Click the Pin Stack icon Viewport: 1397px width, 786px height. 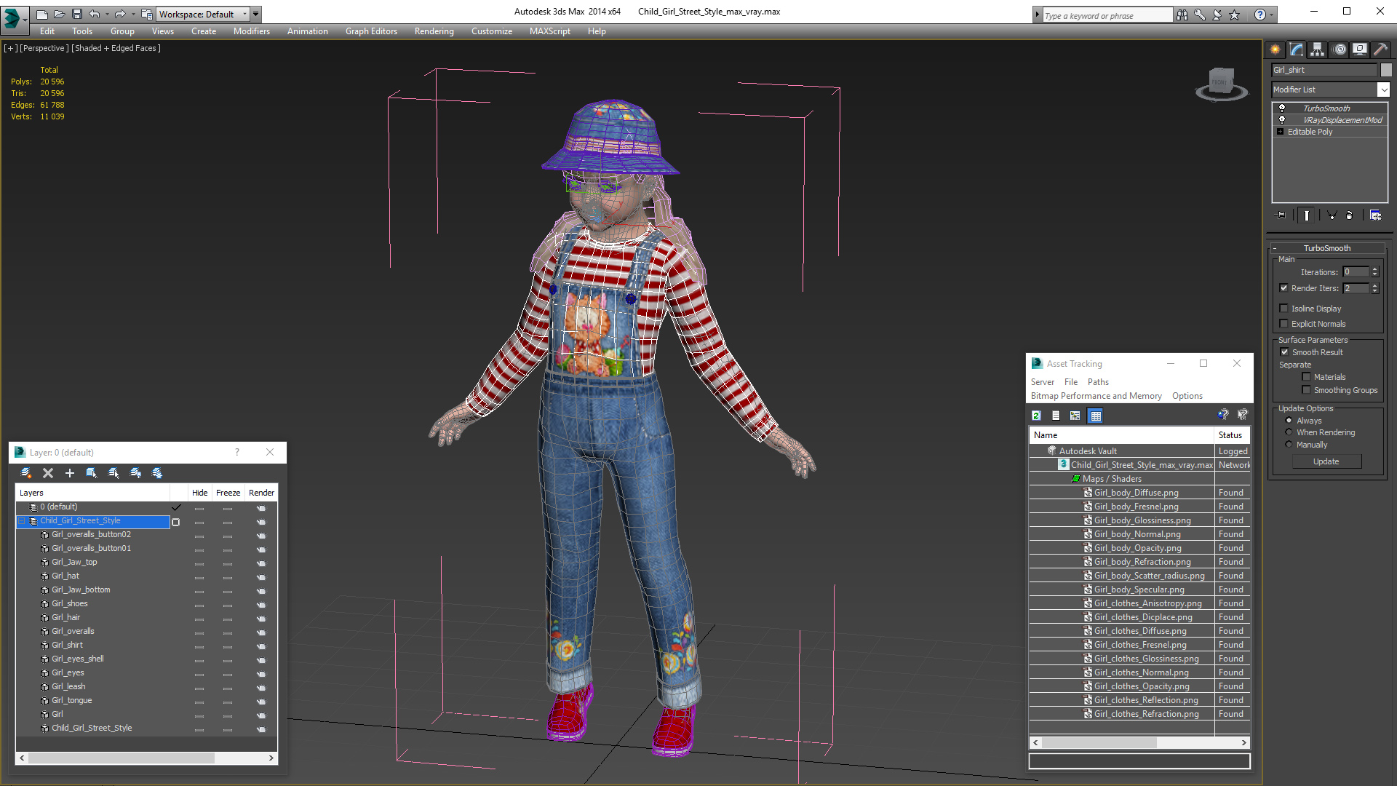pos(1281,215)
